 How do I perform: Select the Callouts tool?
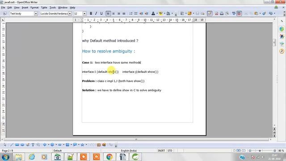[38, 145]
